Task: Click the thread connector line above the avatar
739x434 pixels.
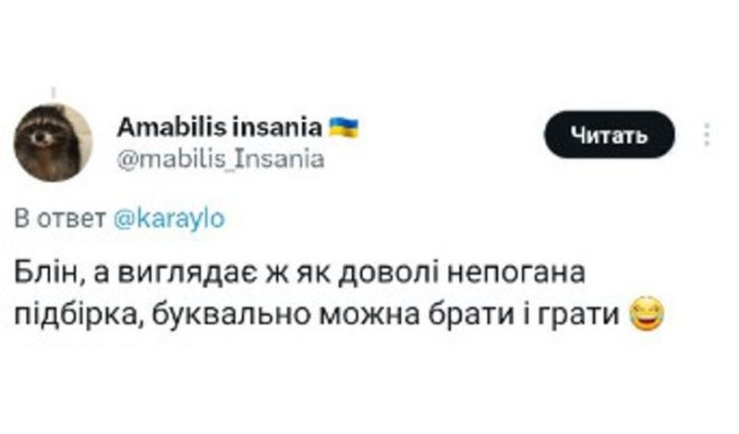Action: [x=54, y=93]
